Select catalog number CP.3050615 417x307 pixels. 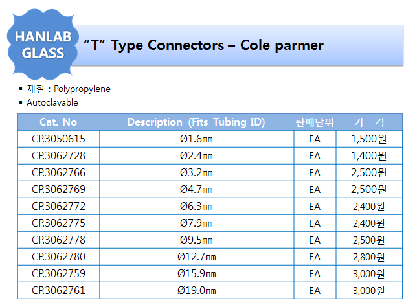[58, 139]
